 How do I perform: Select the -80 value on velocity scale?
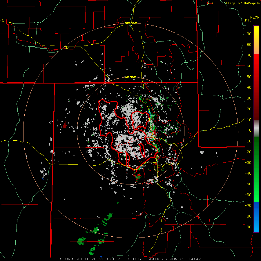[x=248, y=216]
